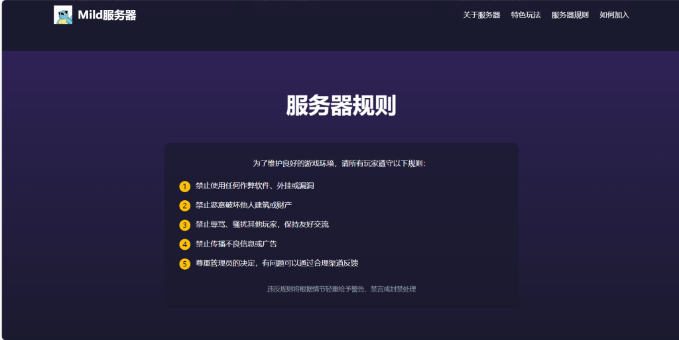The image size is (679, 340).
Task: Click the yellow number 5 badge
Action: [x=185, y=264]
